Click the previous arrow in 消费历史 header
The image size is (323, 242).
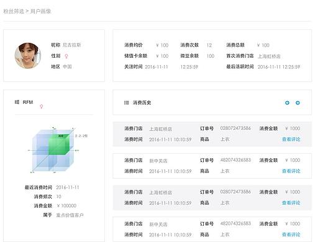point(287,103)
